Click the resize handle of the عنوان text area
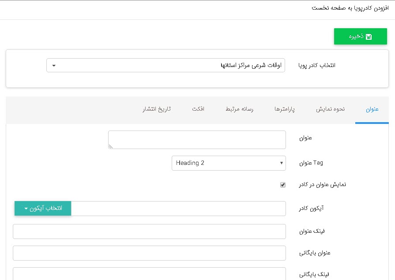Screen dimensions: 395x280 [x=110, y=146]
